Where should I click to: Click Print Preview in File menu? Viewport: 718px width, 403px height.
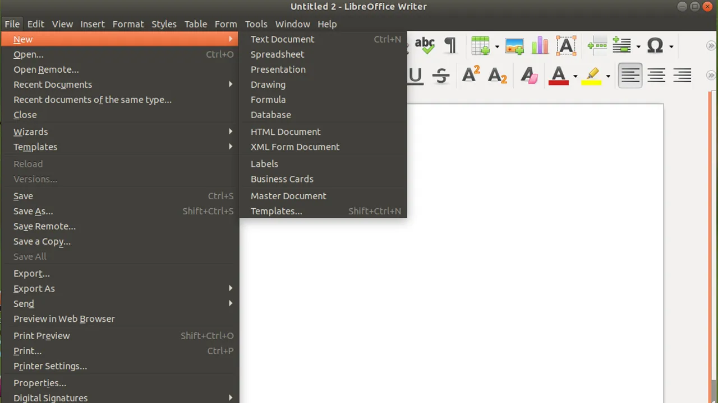coord(119,336)
